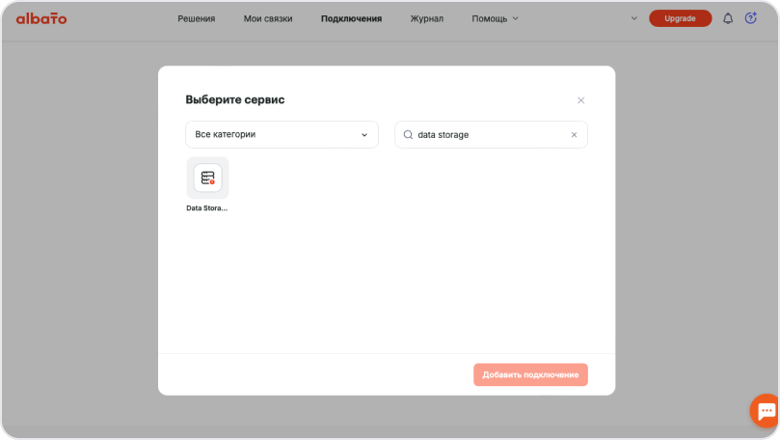780x440 pixels.
Task: Click the chevron arrow in category selector
Action: 364,135
